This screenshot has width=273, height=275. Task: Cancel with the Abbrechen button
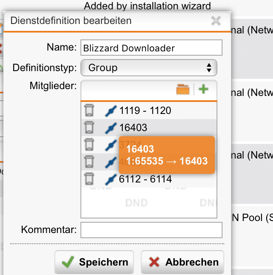tap(182, 262)
